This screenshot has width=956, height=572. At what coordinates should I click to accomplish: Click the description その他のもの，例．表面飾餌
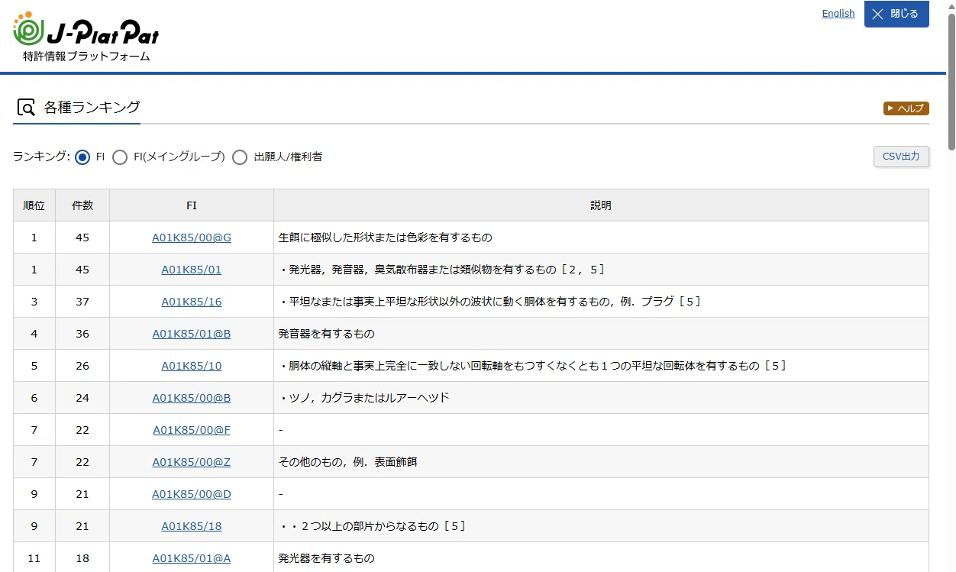(348, 462)
